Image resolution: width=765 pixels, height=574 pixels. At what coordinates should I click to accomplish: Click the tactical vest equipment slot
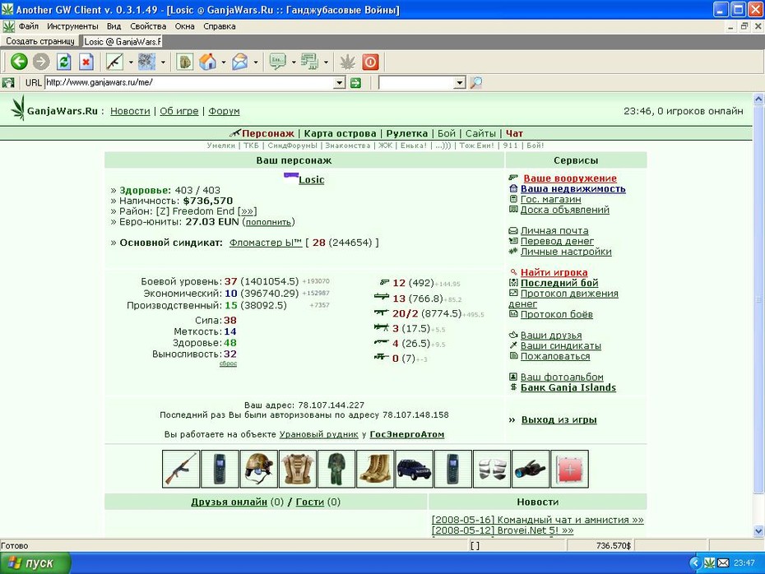pos(298,469)
